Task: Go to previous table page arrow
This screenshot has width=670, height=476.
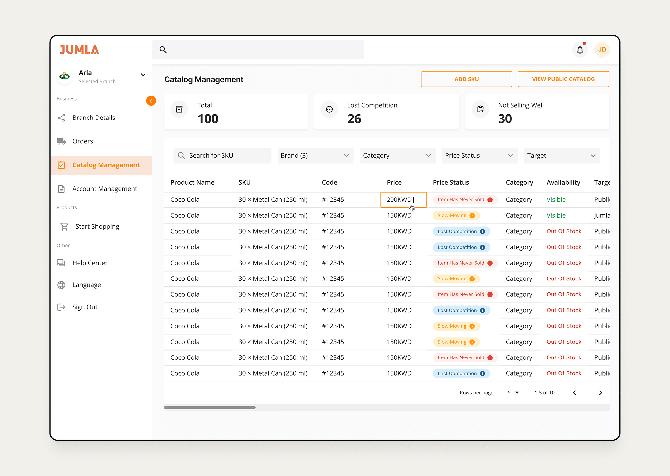Action: point(574,393)
